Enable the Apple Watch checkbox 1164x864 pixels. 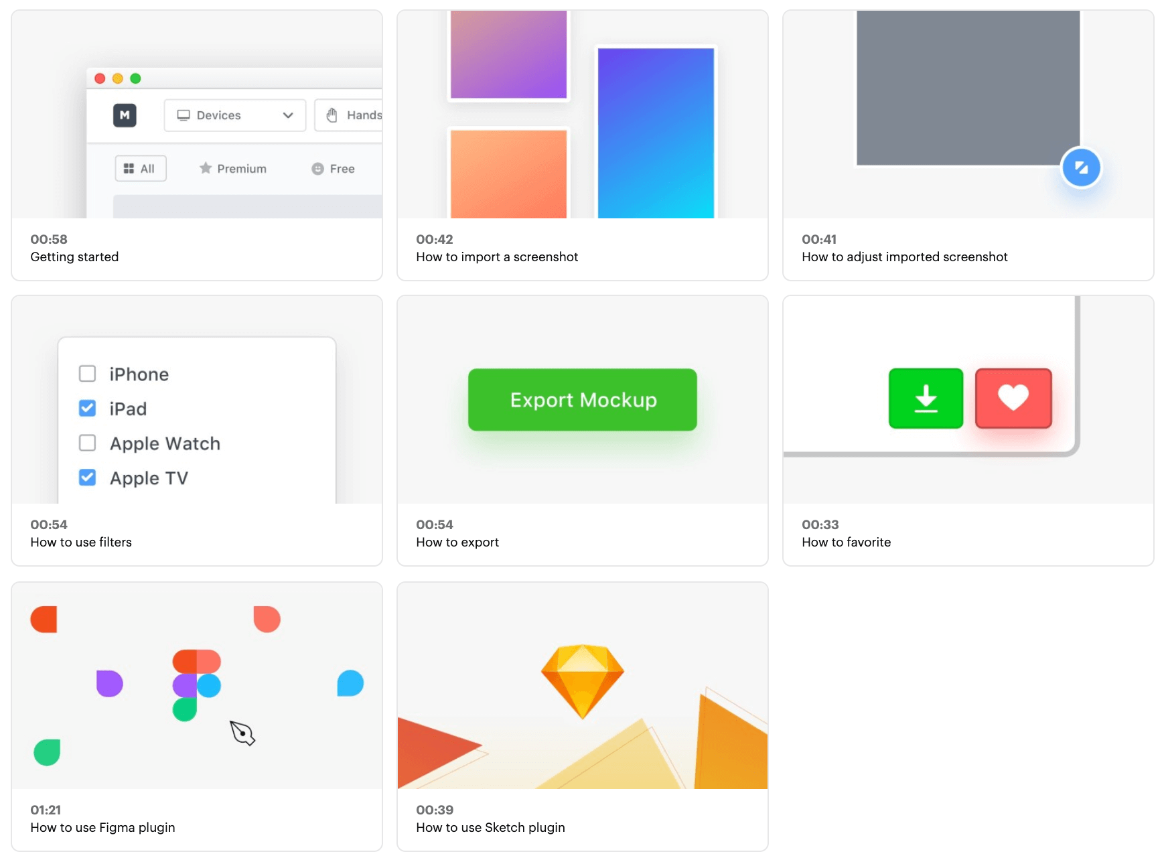(87, 443)
